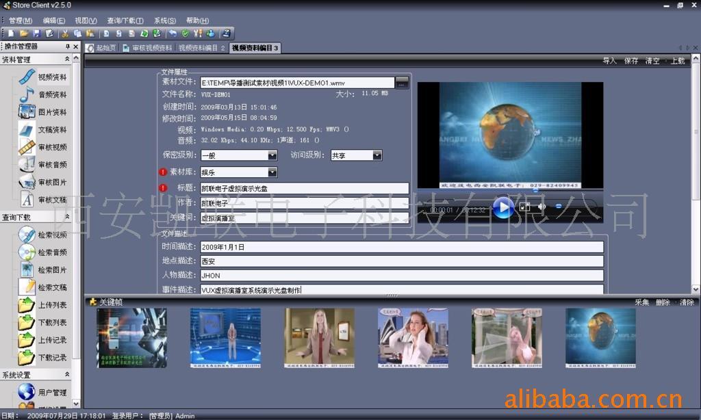Browse for 素材文件 with the ellipsis button

[402, 83]
